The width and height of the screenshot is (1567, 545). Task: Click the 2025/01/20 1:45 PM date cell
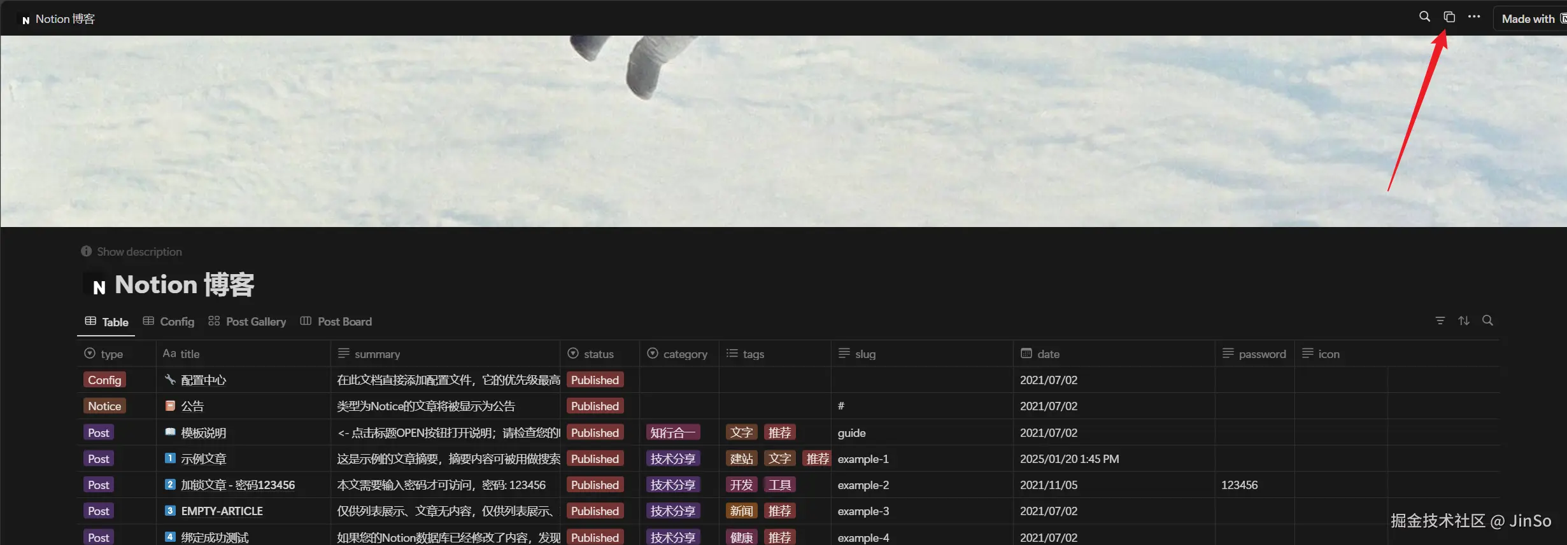[x=1114, y=459]
